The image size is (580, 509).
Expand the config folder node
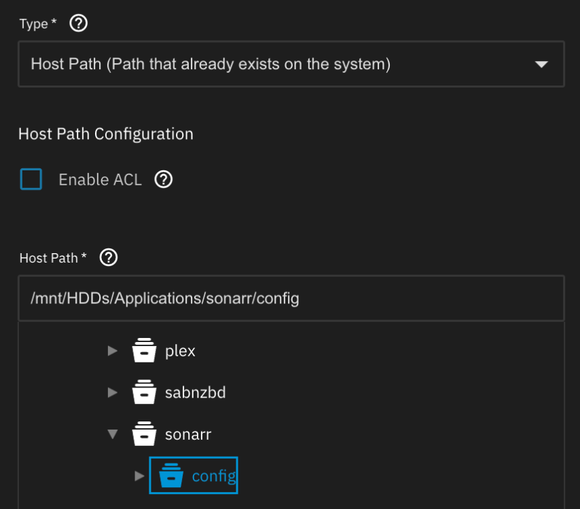pyautogui.click(x=139, y=475)
